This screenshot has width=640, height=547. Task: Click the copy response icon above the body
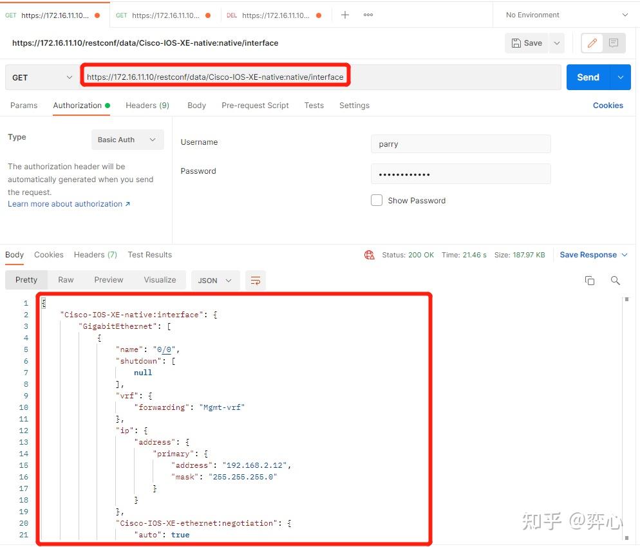point(590,280)
